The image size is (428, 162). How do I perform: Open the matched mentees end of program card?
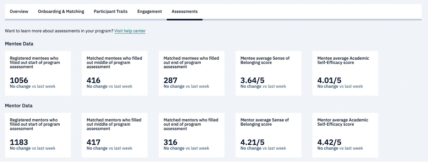(192, 73)
